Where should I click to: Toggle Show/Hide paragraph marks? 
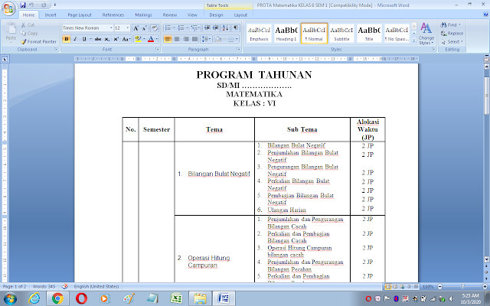coord(236,28)
